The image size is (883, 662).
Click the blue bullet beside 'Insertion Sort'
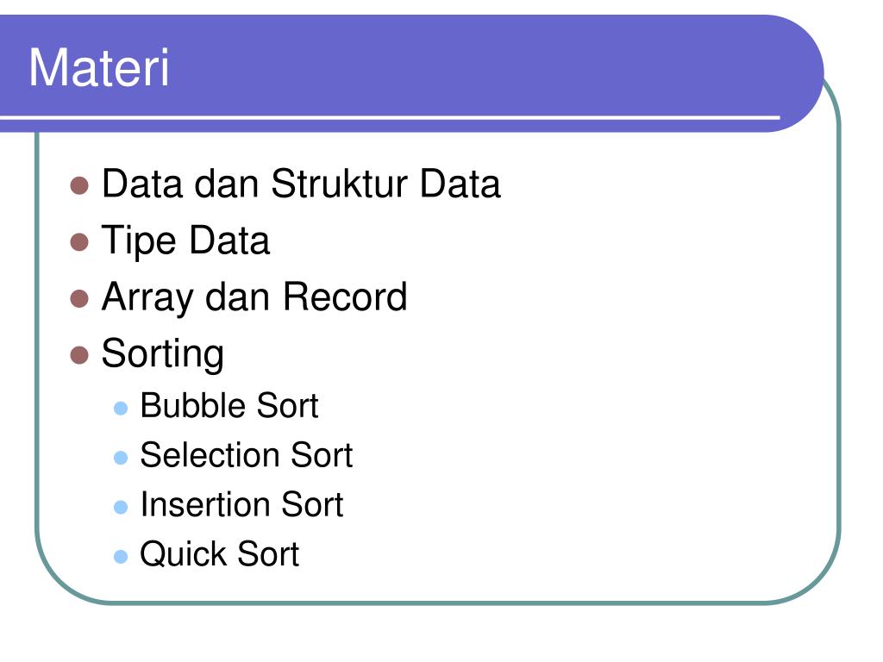121,507
